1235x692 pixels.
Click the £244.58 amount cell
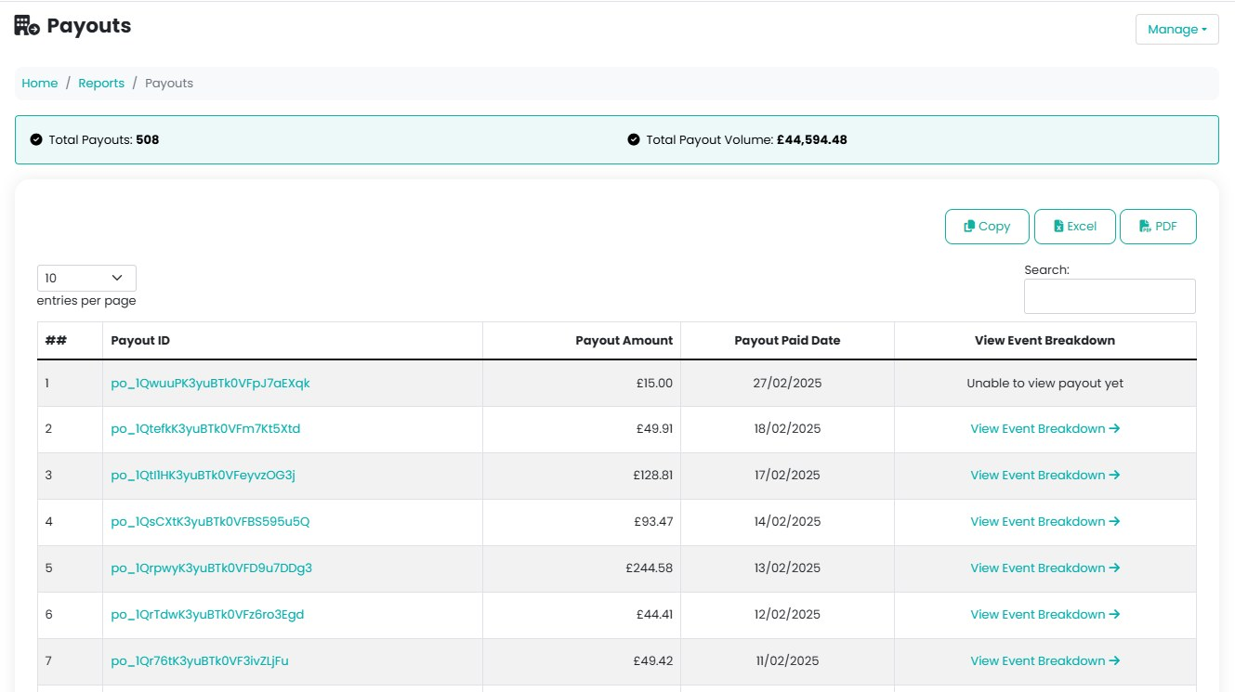tap(582, 568)
